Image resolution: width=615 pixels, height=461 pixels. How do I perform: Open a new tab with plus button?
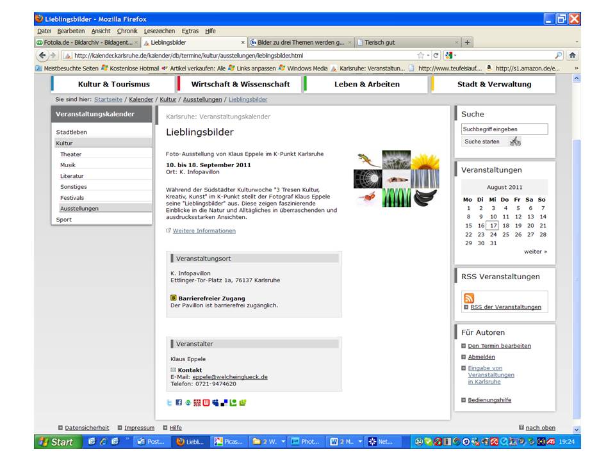[x=467, y=43]
